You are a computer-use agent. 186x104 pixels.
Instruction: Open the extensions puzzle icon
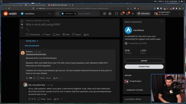[176, 8]
